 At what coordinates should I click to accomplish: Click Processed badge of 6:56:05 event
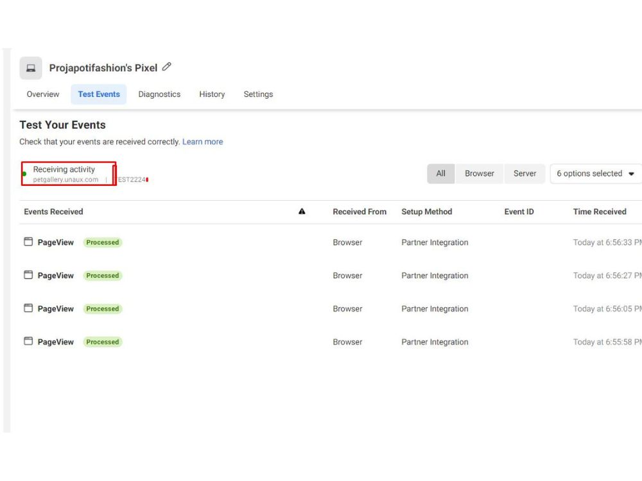(x=102, y=308)
